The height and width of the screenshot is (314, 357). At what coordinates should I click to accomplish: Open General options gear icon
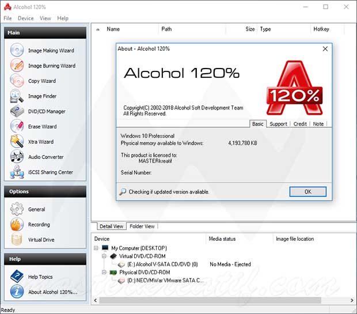point(17,209)
